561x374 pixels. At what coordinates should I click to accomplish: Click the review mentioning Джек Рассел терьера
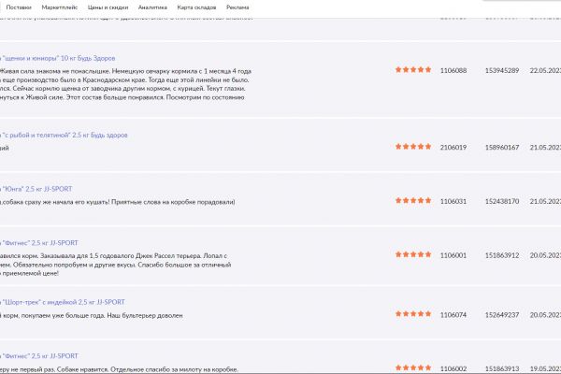pos(116,265)
